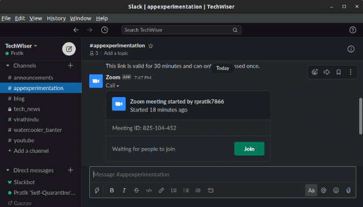Share the Zoom message
Screen dimensions: 363x207
(326, 72)
